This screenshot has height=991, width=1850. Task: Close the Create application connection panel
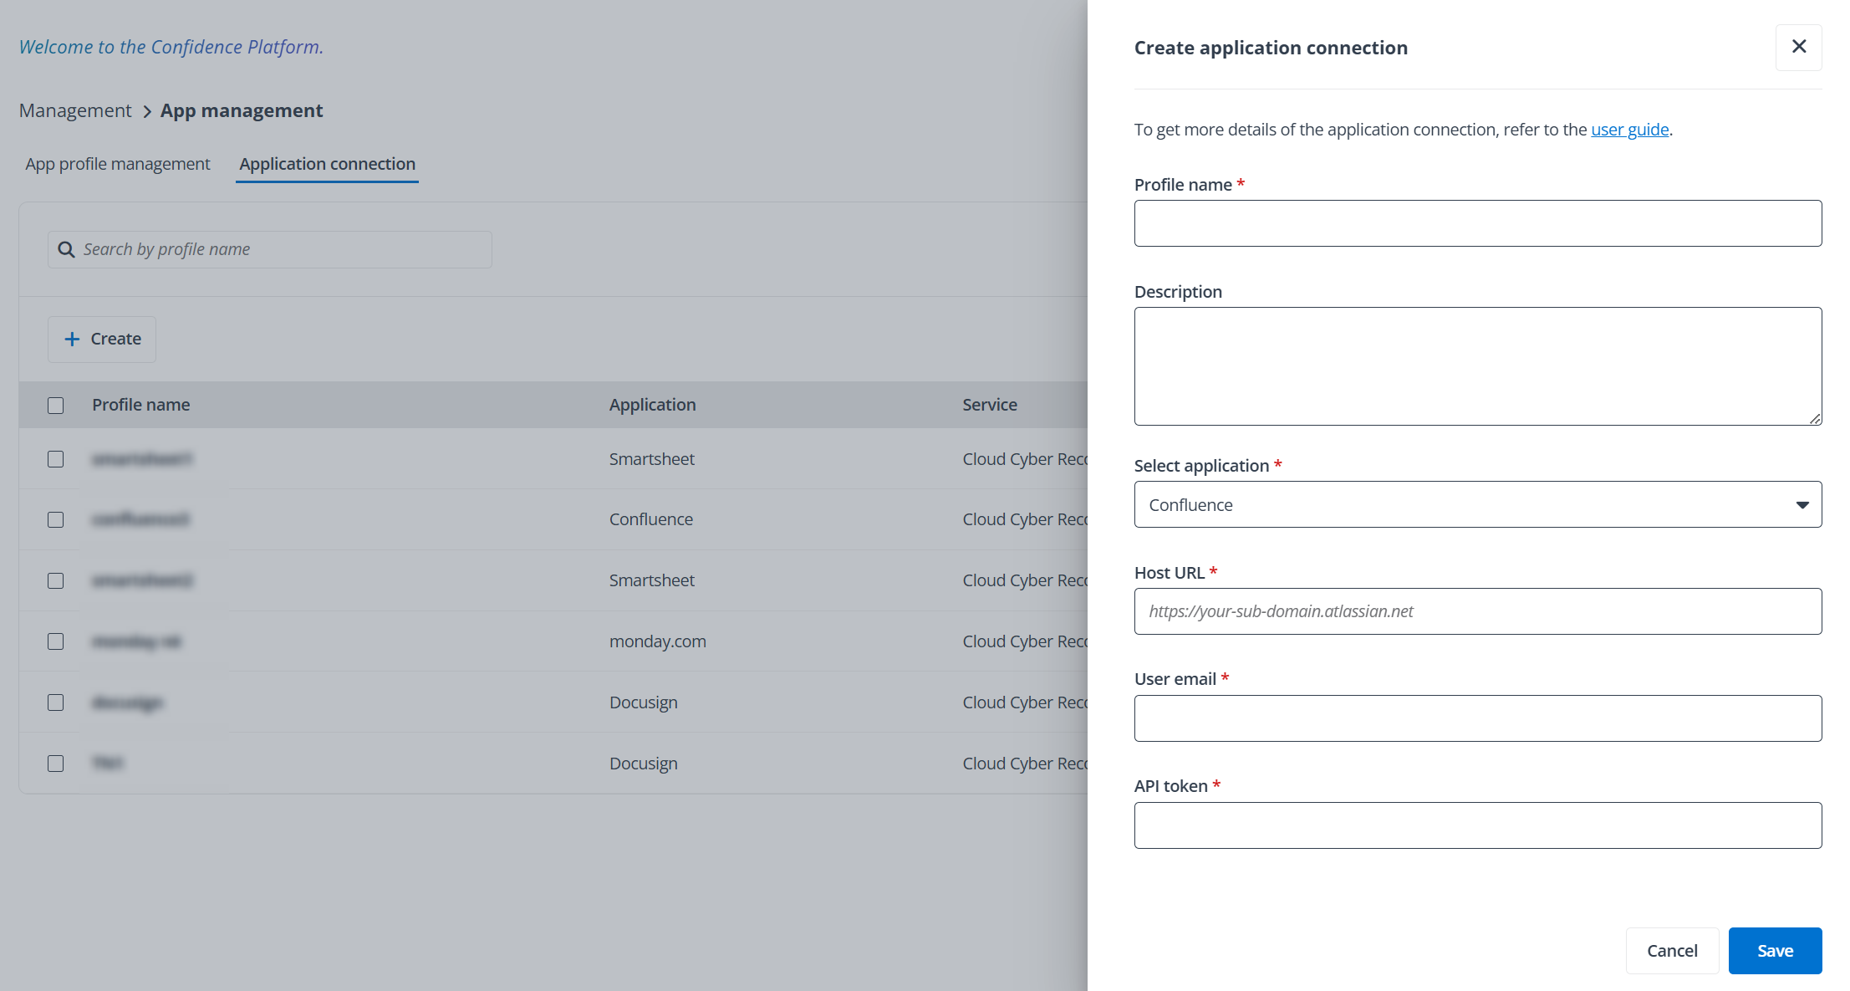[x=1798, y=47]
